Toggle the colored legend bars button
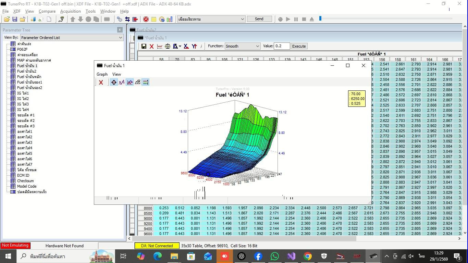This screenshot has width=468, height=263. (145, 82)
